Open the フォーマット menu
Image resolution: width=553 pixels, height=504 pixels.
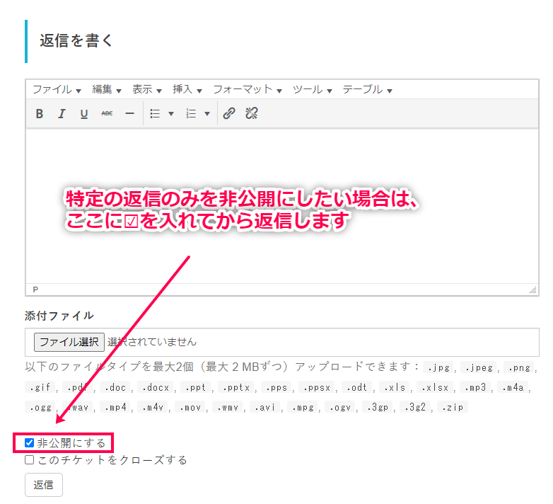tap(248, 90)
